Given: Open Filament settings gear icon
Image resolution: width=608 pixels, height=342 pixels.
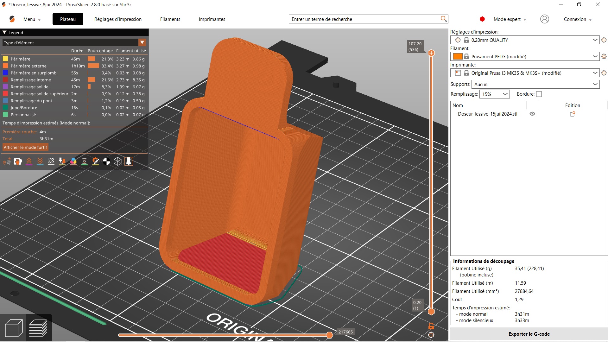Looking at the screenshot, I should (604, 56).
